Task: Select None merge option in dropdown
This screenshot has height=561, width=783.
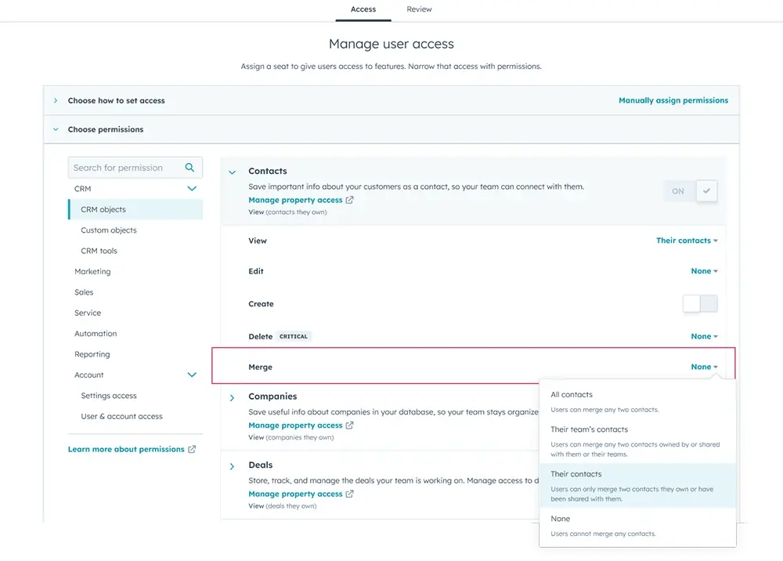Action: point(637,526)
